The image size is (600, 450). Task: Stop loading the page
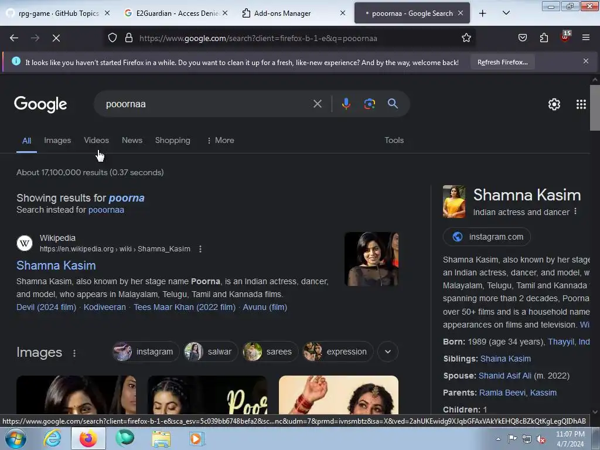coord(56,38)
